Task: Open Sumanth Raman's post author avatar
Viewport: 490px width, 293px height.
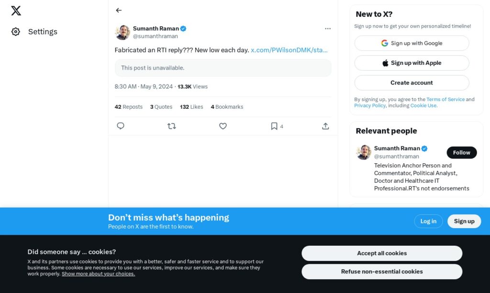Action: pyautogui.click(x=122, y=32)
